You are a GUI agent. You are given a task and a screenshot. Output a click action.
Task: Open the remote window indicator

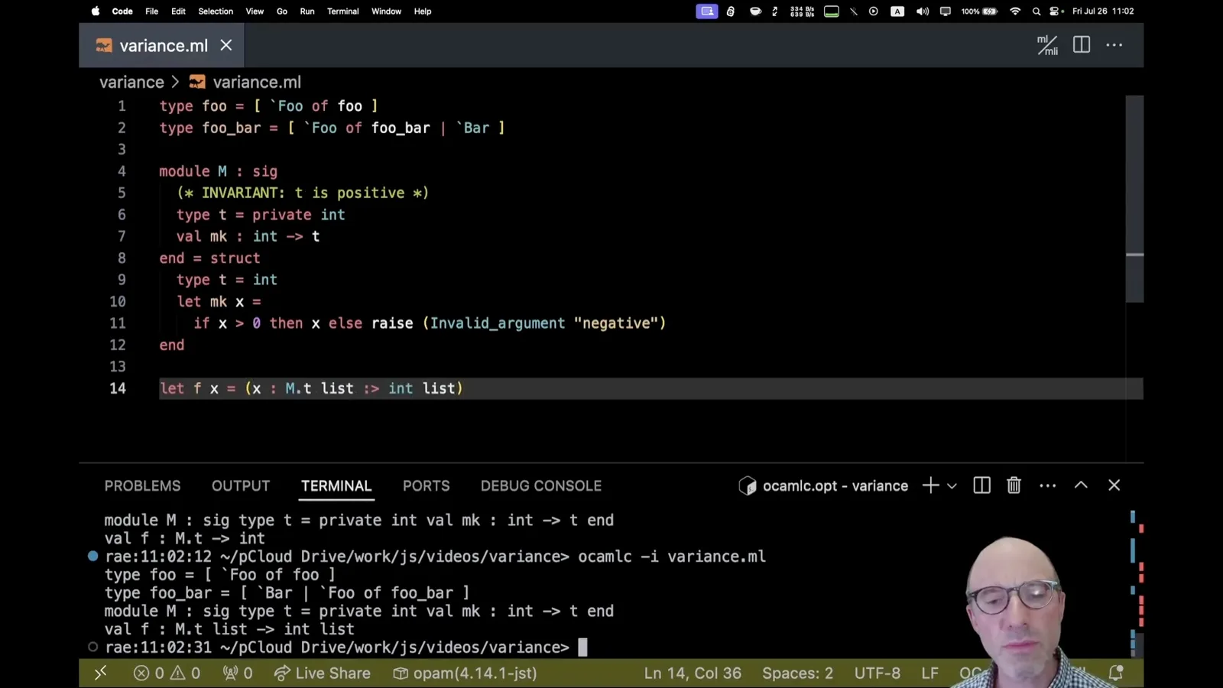[x=100, y=673]
